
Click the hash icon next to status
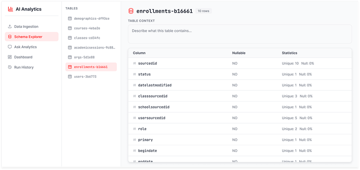[135, 74]
